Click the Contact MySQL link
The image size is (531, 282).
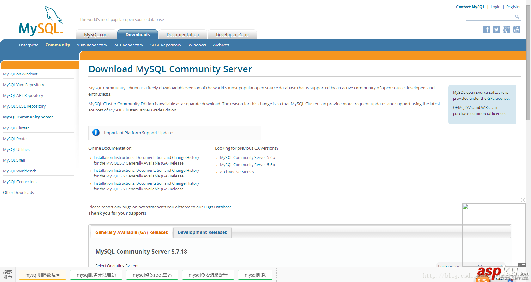point(470,7)
